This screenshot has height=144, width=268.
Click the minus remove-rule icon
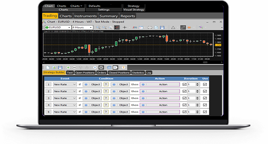coord(74,67)
